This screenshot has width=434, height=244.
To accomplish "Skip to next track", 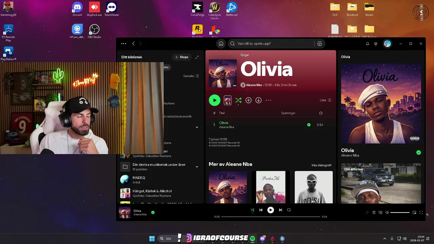I will point(280,210).
